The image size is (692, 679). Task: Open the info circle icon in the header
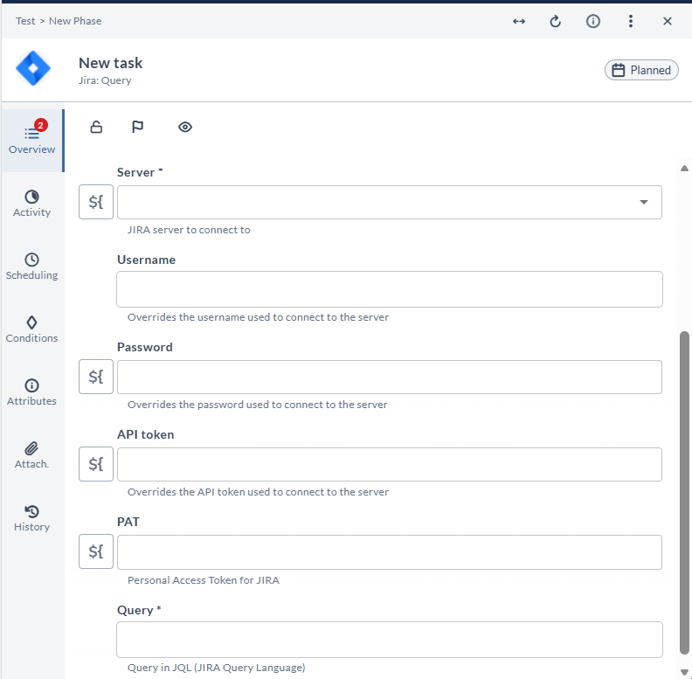tap(592, 21)
